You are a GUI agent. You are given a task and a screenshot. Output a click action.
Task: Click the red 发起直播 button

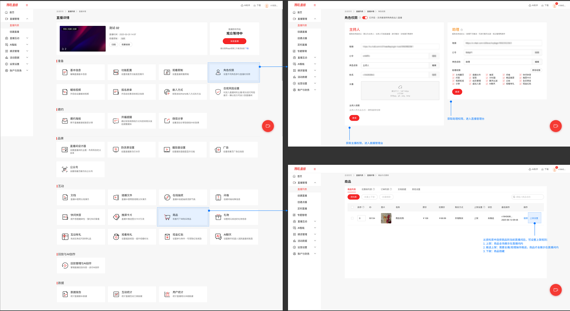click(x=234, y=41)
